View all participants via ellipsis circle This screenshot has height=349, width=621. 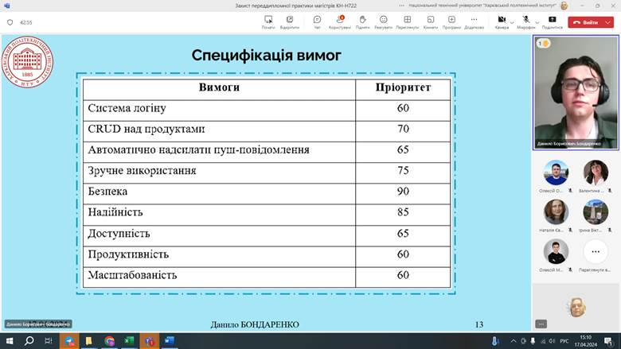pyautogui.click(x=596, y=251)
